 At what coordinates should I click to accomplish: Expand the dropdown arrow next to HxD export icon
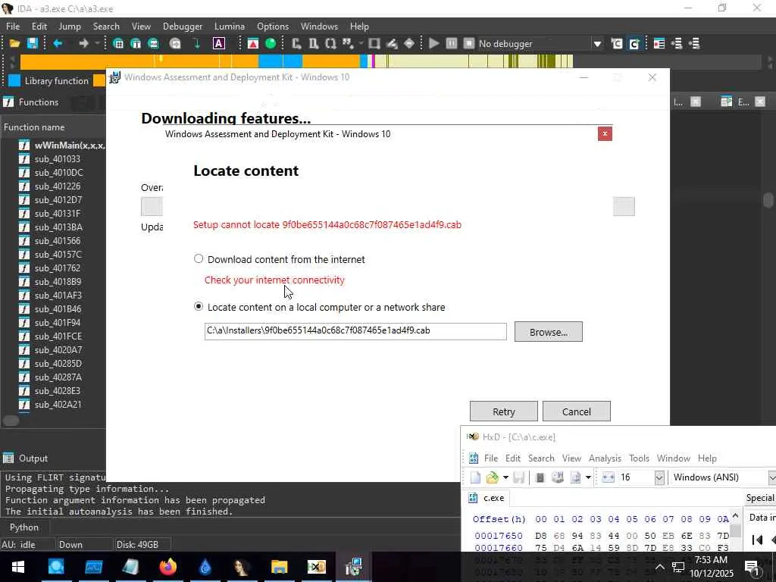588,477
